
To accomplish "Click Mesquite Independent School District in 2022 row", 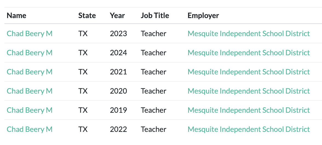I will tap(248, 129).
